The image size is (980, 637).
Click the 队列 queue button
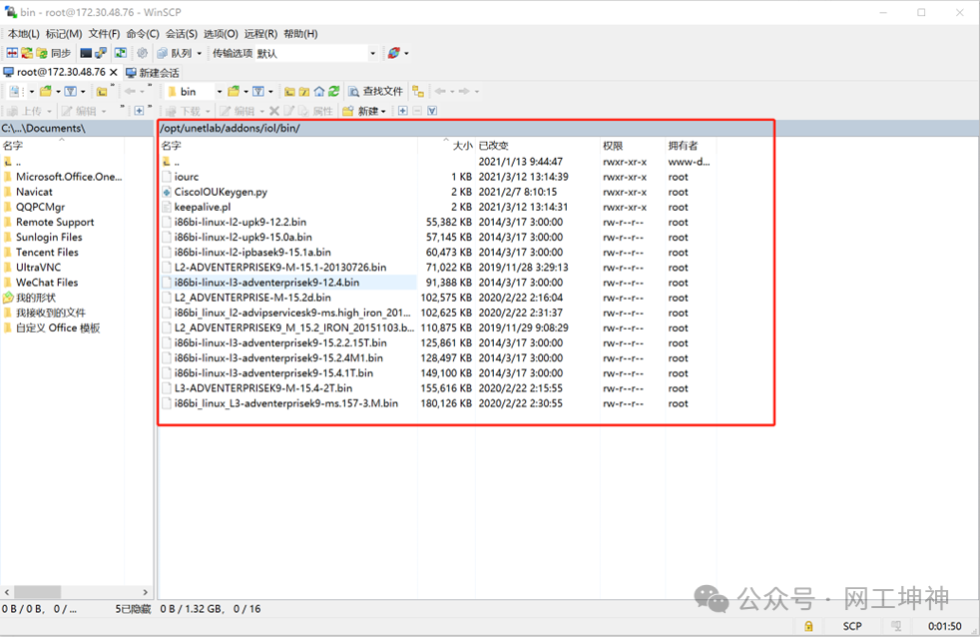coord(175,53)
